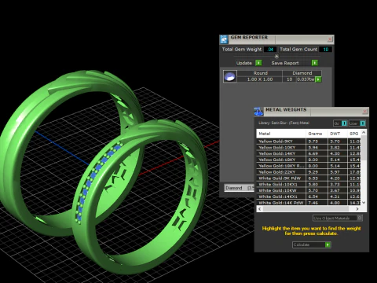The image size is (377, 283).
Task: Toggle first cyan switch beside Library label
Action: 344,123
